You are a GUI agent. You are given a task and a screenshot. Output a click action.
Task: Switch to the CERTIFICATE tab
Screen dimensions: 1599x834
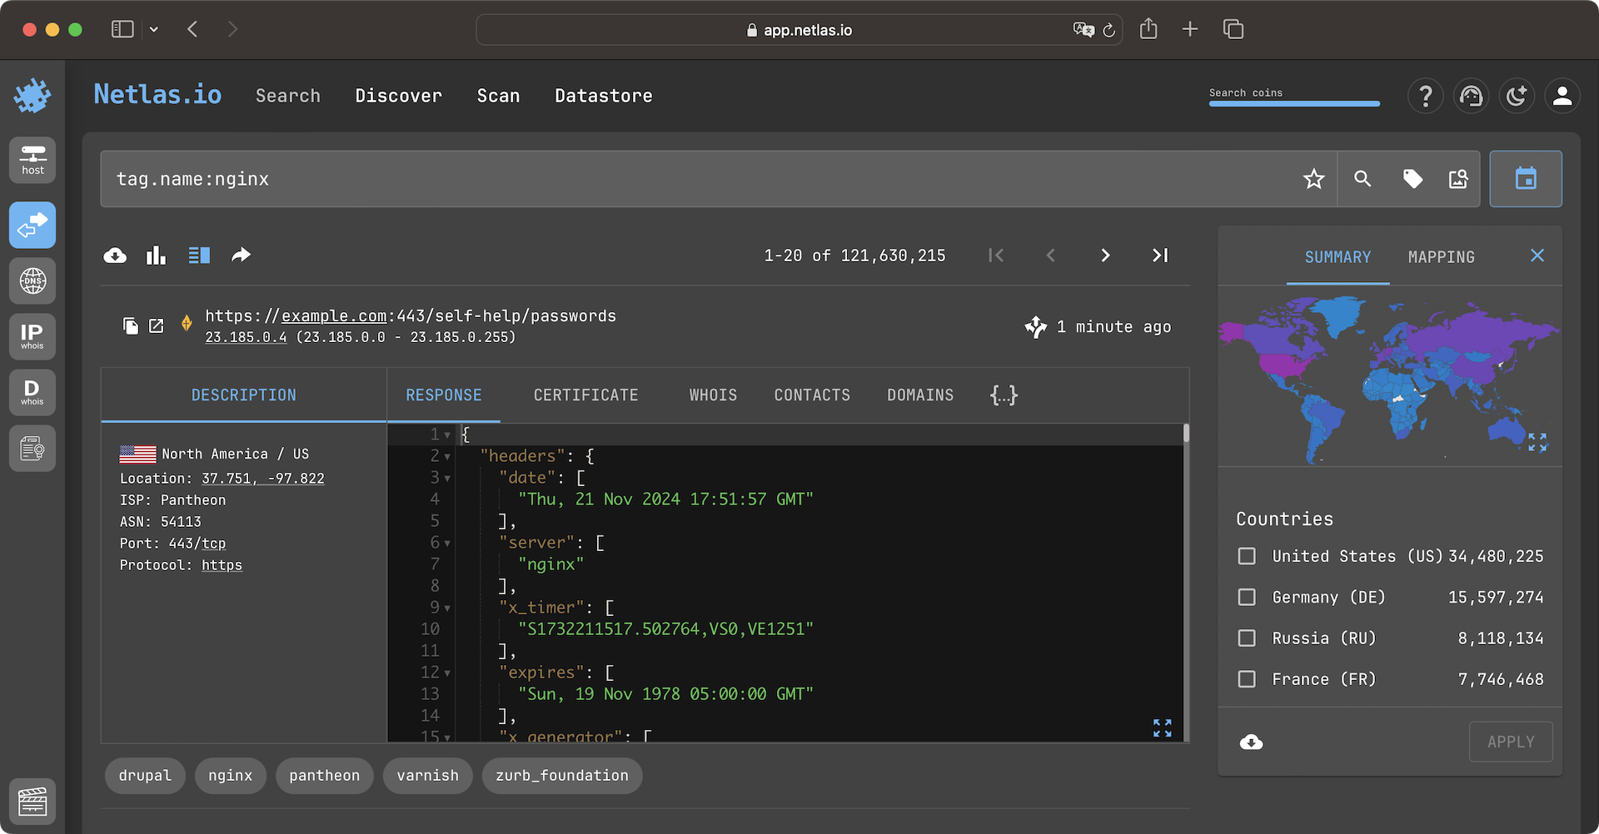click(x=585, y=395)
